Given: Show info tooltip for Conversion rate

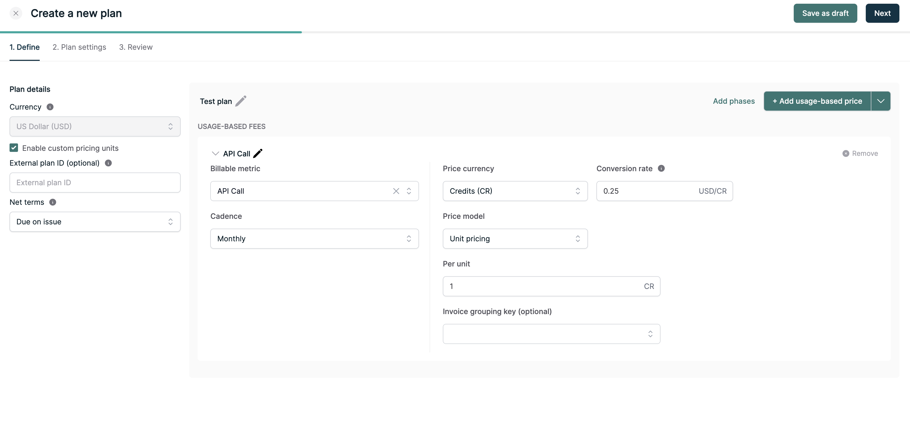Looking at the screenshot, I should pyautogui.click(x=661, y=168).
